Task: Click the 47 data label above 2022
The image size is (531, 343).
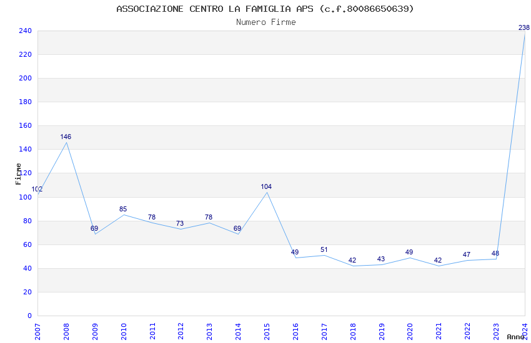Action: pos(467,254)
